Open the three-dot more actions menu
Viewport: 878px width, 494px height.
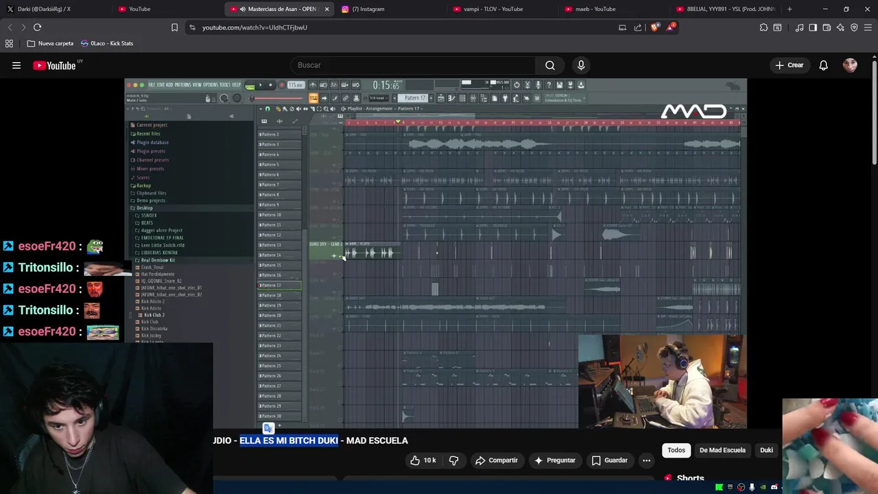[646, 460]
